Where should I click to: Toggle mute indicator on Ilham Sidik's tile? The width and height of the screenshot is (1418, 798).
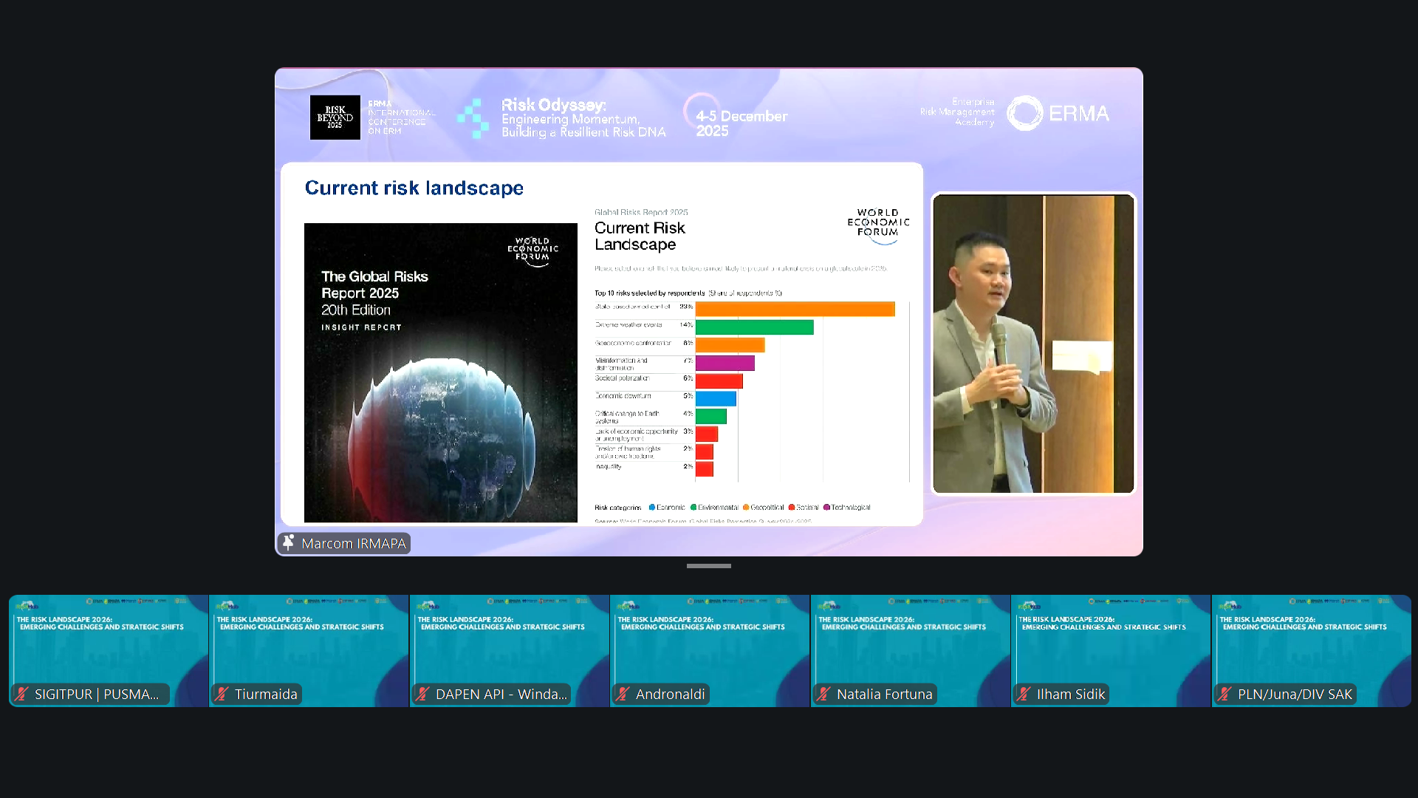point(1023,694)
